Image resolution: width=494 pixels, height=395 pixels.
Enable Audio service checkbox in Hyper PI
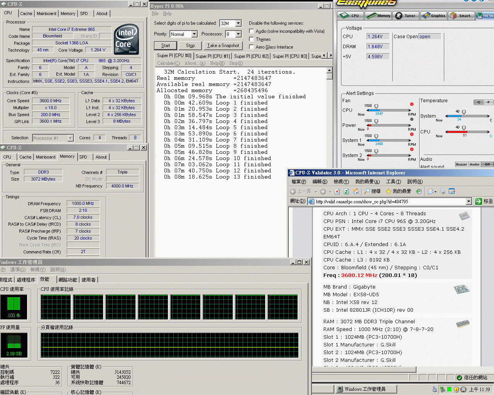pyautogui.click(x=251, y=31)
